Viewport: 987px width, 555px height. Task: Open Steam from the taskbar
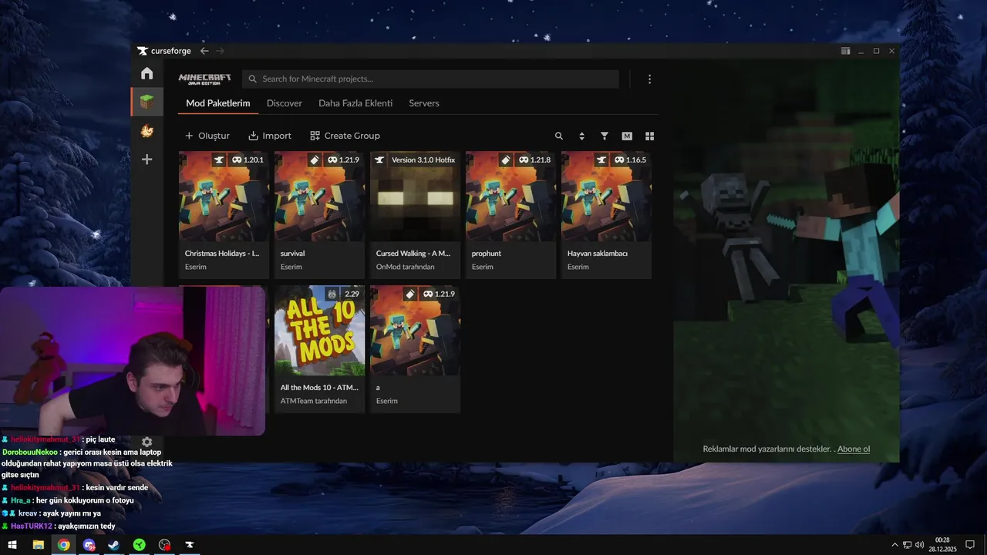113,545
